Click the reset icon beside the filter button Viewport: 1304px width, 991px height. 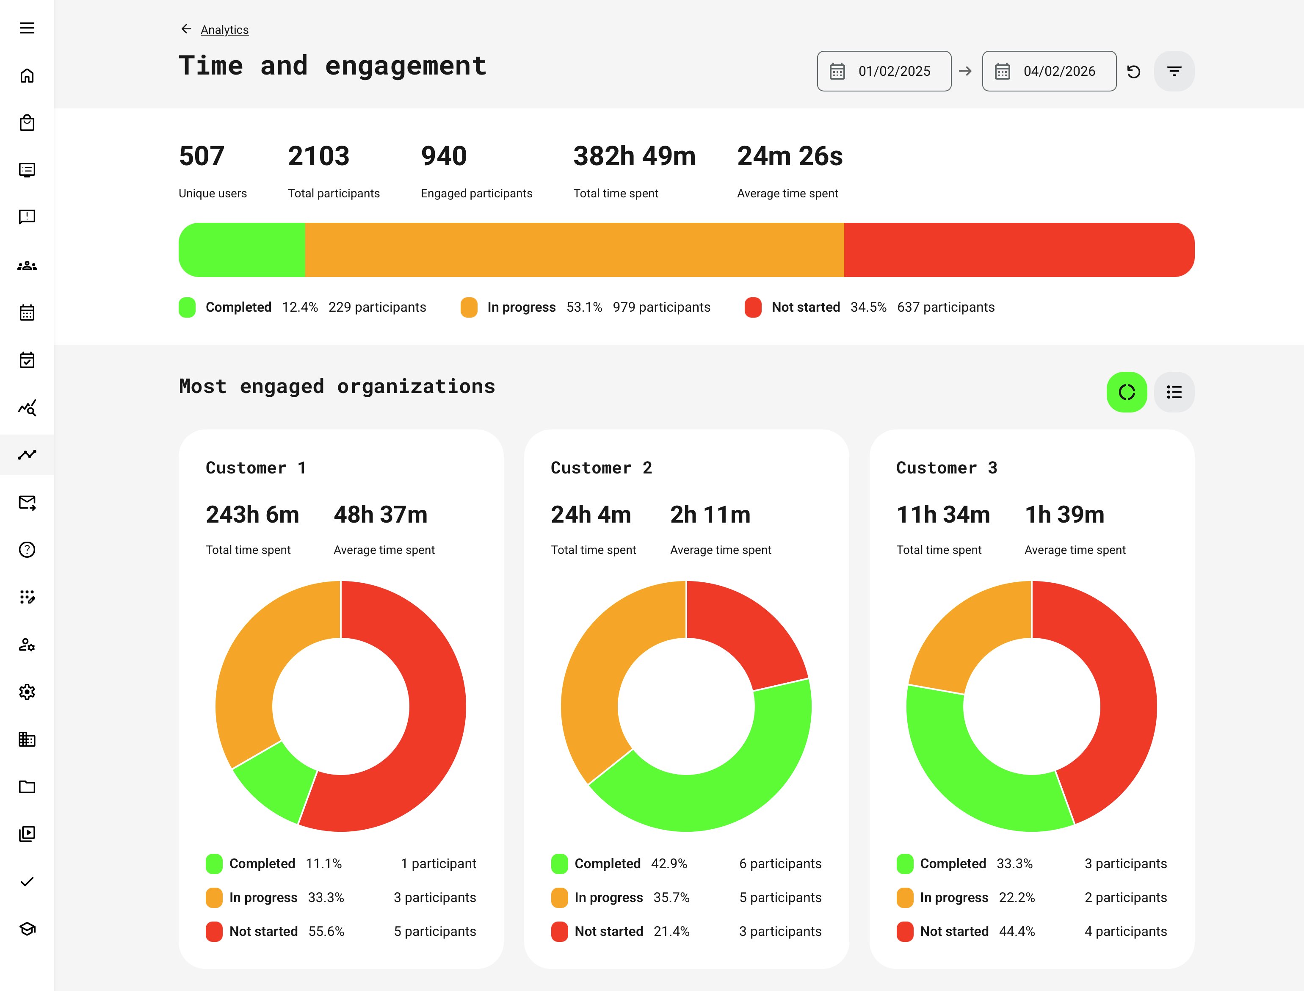click(x=1134, y=71)
